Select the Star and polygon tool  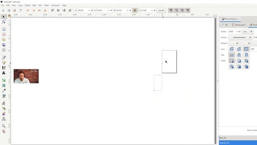pos(4,39)
